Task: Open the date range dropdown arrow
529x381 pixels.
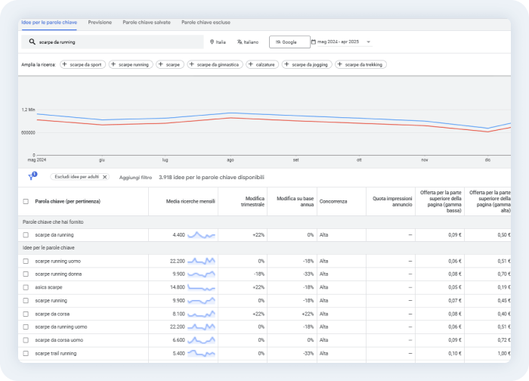Action: click(x=368, y=42)
